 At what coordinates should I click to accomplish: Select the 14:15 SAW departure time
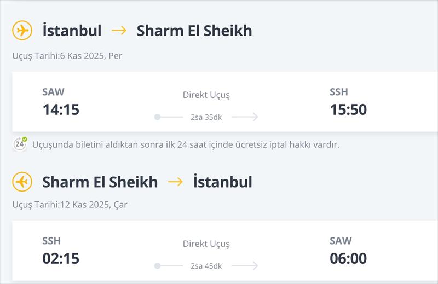(61, 109)
